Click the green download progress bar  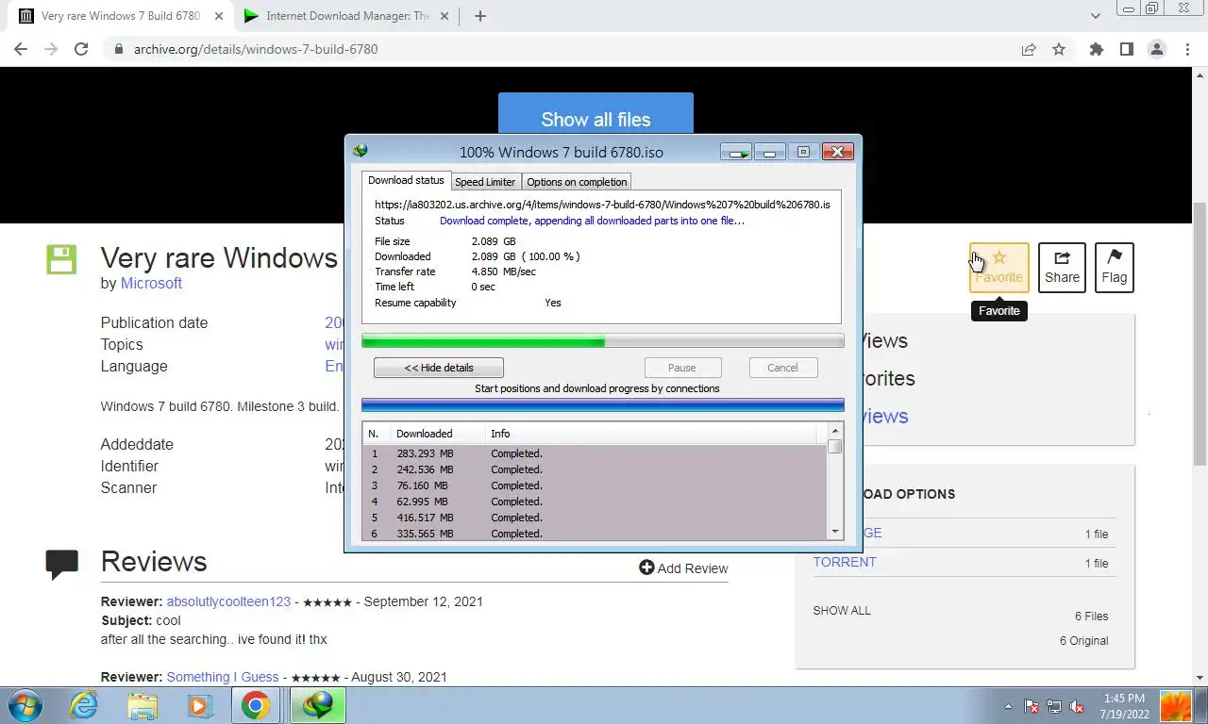pyautogui.click(x=603, y=341)
